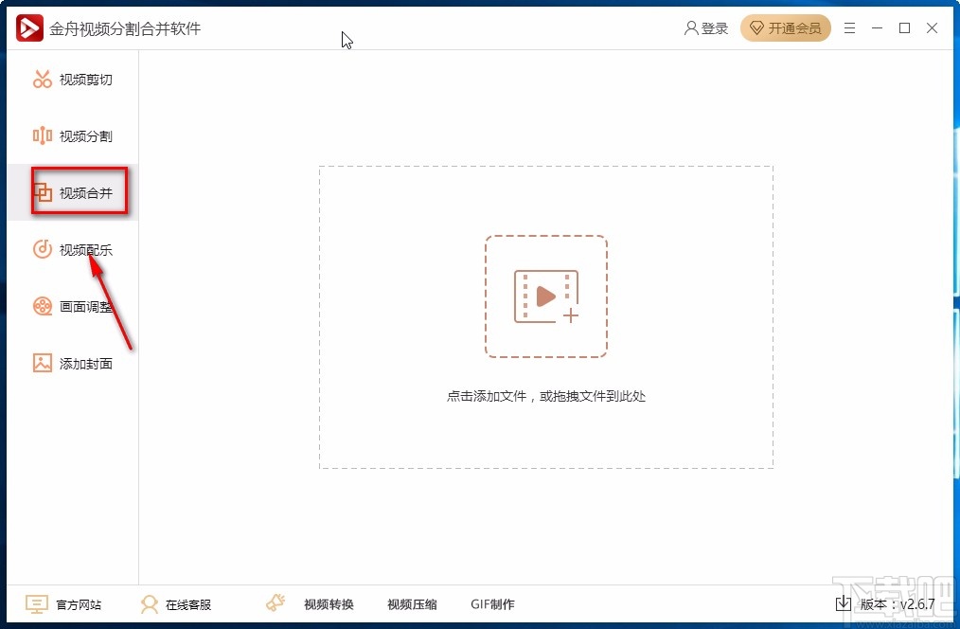
Task: Click the app logo in titlebar
Action: (x=28, y=27)
